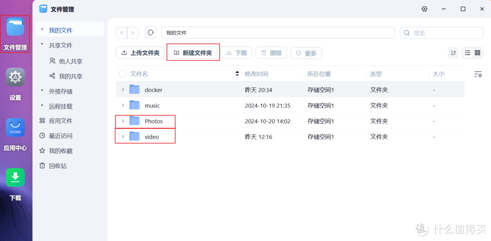Click the search magnifier icon
491x241 pixels.
[407, 33]
